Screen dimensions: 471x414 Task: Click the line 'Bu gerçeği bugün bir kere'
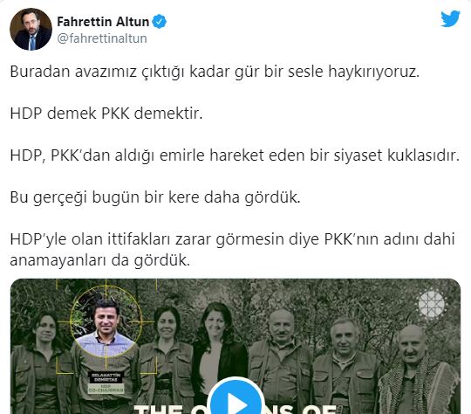155,197
